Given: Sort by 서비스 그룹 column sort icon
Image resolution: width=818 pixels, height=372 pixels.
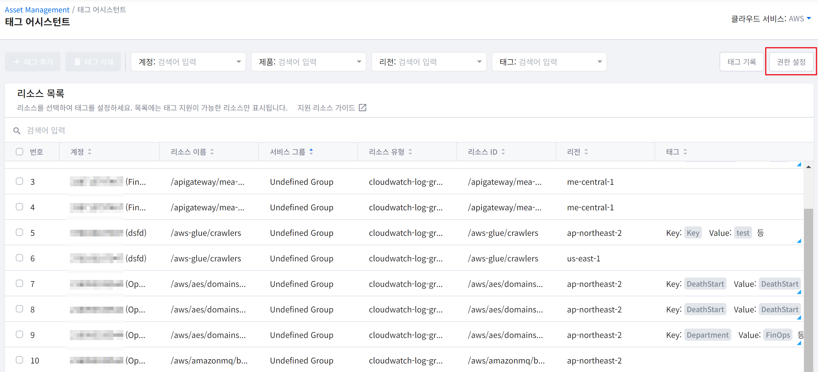Looking at the screenshot, I should (x=311, y=152).
